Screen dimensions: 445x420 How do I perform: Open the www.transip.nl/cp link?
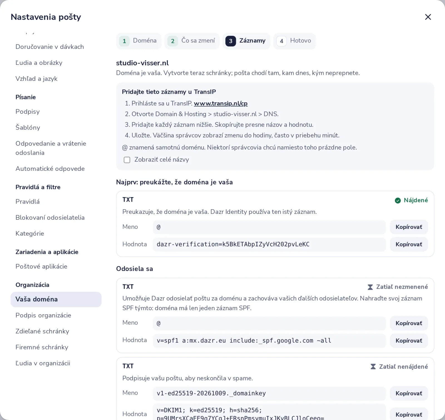pyautogui.click(x=221, y=103)
